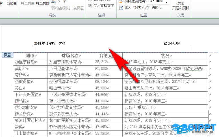Click header text 举办场地

click(171, 43)
